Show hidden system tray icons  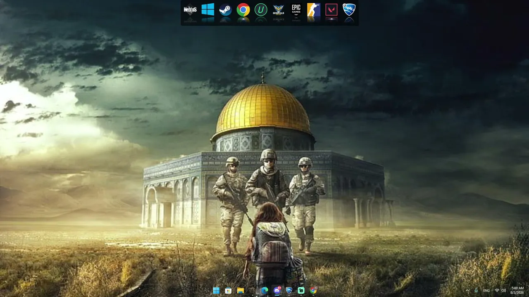(x=467, y=290)
